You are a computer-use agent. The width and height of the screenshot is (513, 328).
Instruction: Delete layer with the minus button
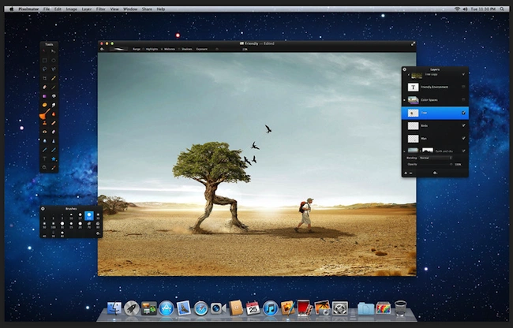coord(411,173)
